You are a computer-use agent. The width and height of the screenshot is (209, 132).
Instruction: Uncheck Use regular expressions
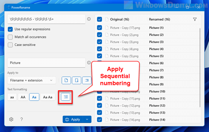[x=10, y=29]
